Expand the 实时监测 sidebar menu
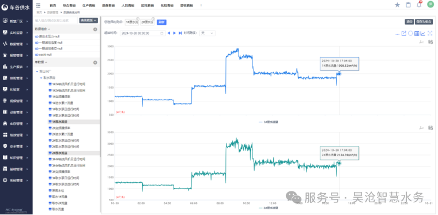Viewport: 438px width, 215px height. click(x=16, y=33)
